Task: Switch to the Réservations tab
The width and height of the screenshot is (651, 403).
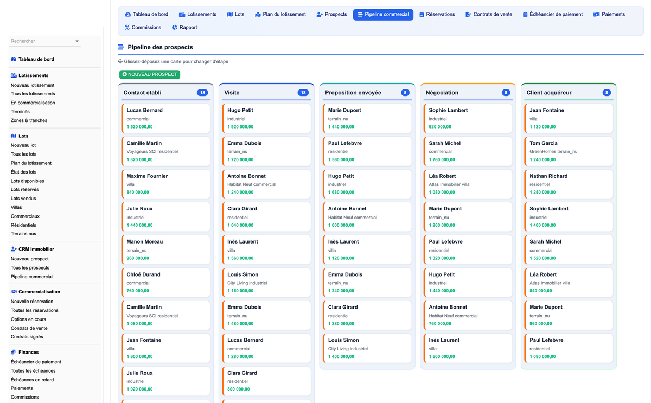Action: [437, 15]
